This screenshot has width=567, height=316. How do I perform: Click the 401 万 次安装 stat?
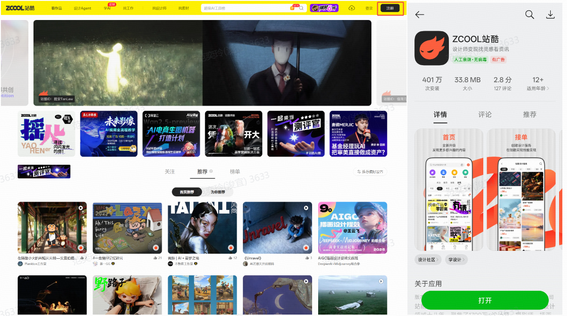click(x=432, y=84)
